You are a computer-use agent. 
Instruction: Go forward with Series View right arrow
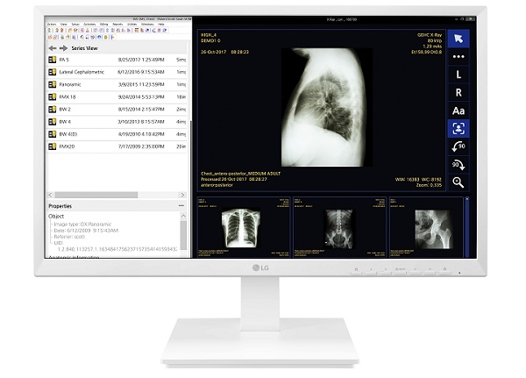63,48
